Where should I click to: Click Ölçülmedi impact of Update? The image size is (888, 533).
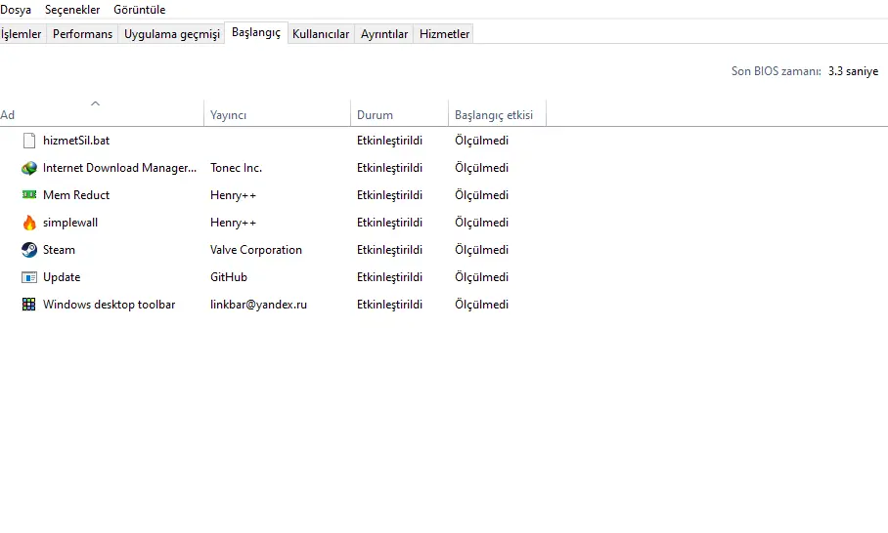[x=481, y=277]
